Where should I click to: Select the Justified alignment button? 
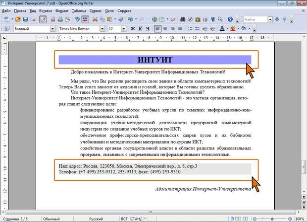click(x=180, y=29)
